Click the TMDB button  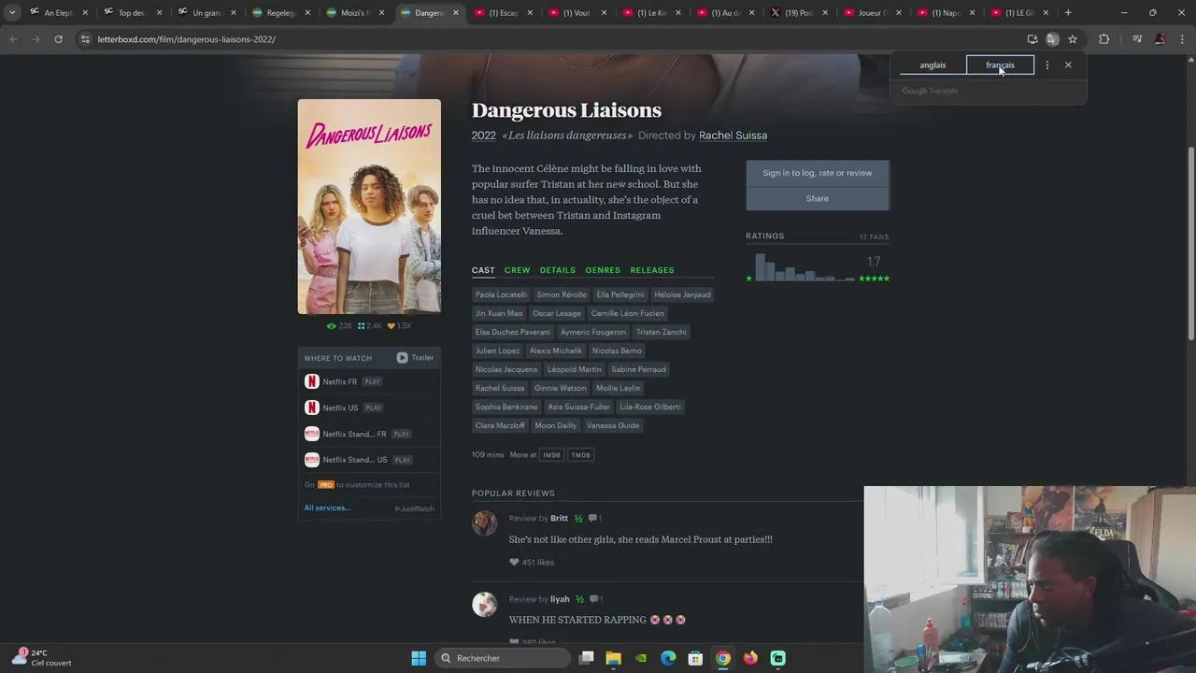(581, 455)
